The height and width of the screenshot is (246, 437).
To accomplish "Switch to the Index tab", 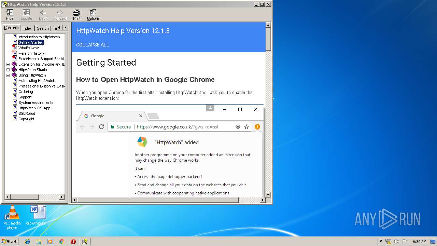I will [27, 28].
